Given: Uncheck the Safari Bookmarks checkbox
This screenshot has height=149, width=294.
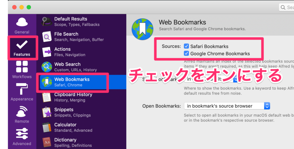Looking at the screenshot, I should (186, 46).
